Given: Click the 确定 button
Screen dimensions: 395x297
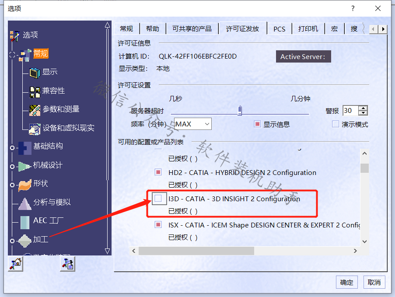Looking at the screenshot, I should tap(346, 282).
